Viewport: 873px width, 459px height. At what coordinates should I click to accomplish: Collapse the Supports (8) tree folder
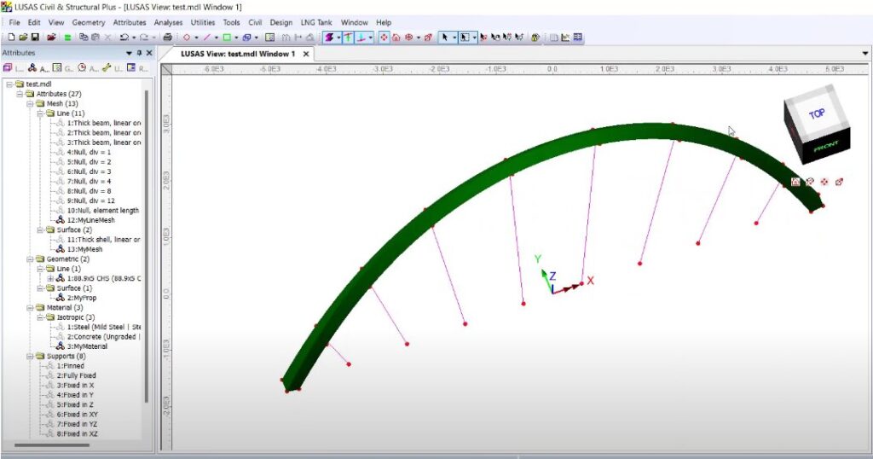[x=29, y=356]
